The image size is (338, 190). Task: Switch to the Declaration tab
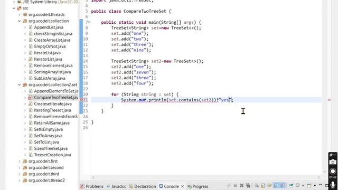click(x=143, y=186)
